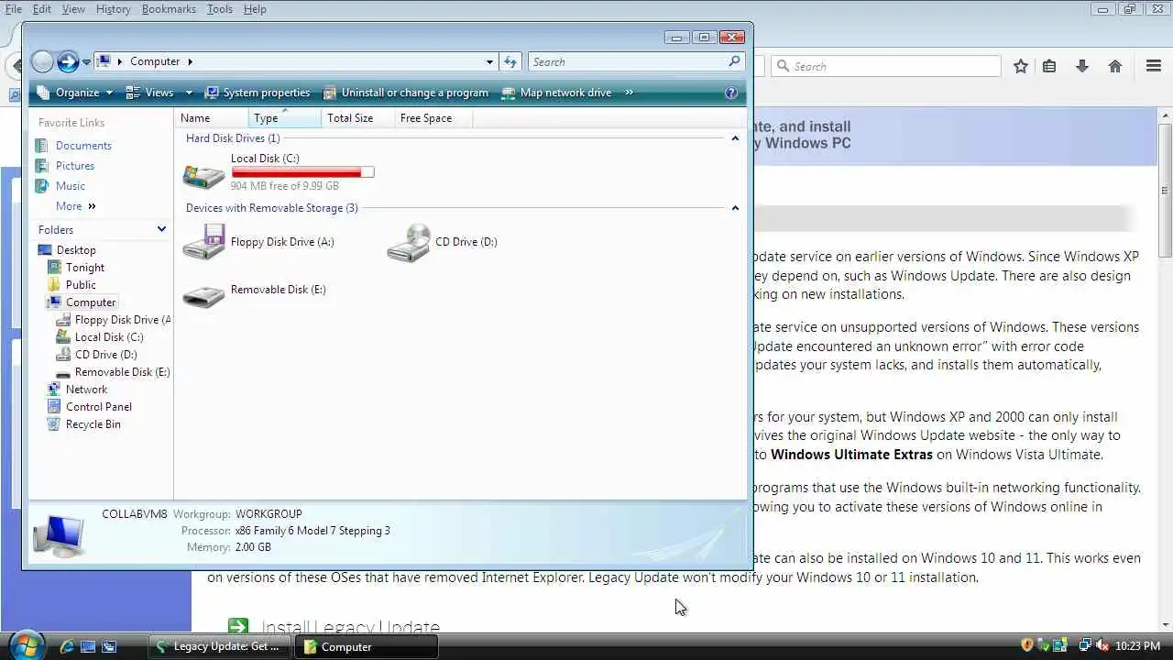The height and width of the screenshot is (660, 1173).
Task: Open the Firefox Bookmarks menu
Action: click(x=169, y=9)
